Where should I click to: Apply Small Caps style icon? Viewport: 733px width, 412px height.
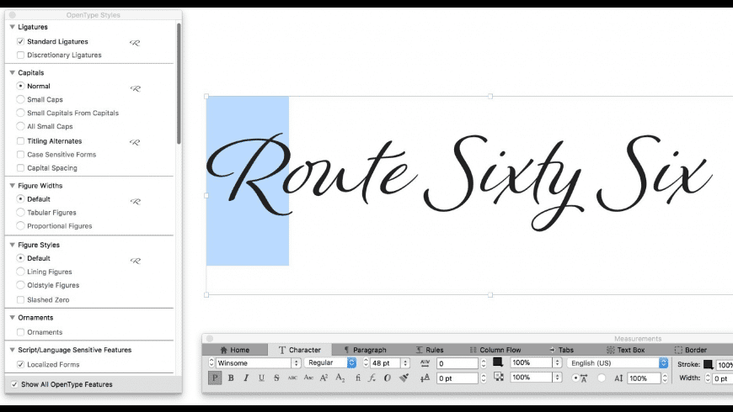308,378
